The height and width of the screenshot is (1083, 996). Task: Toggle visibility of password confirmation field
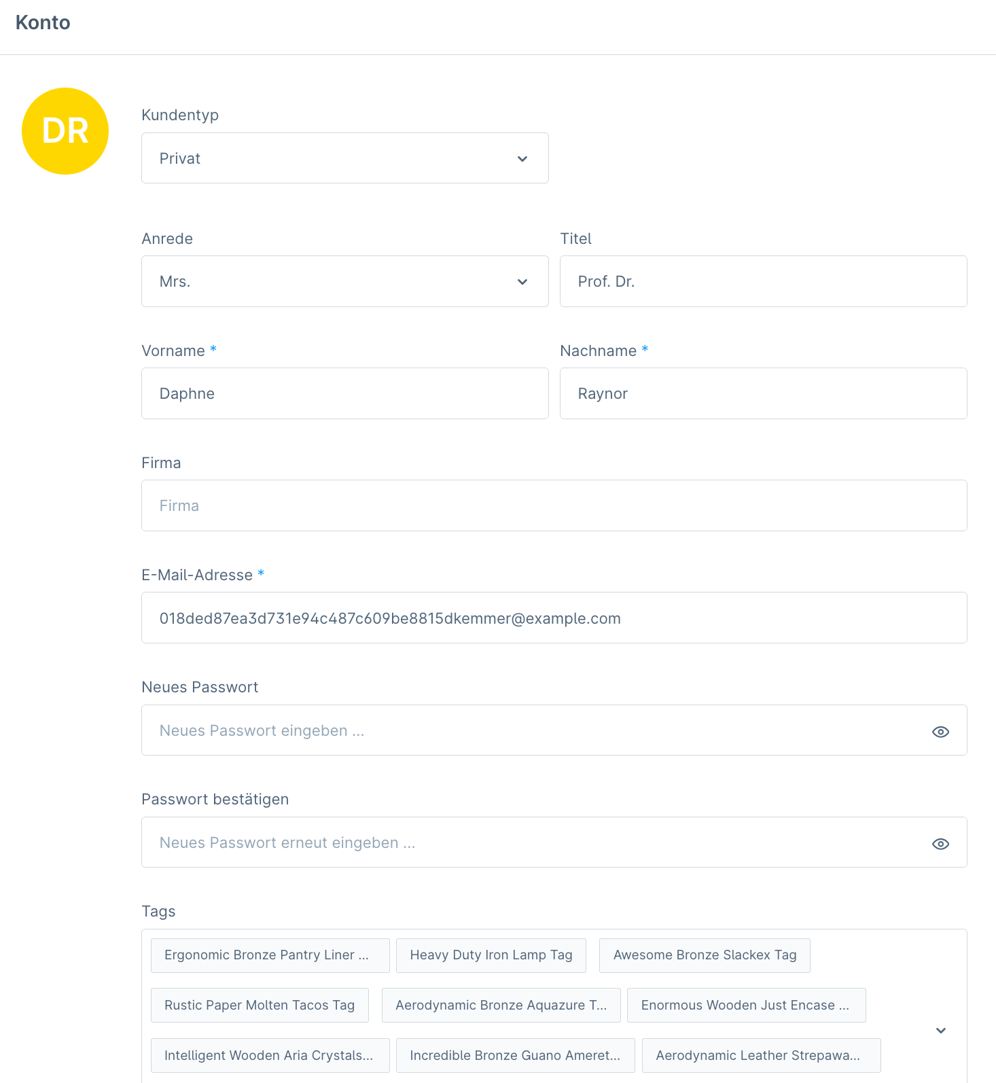pos(940,843)
